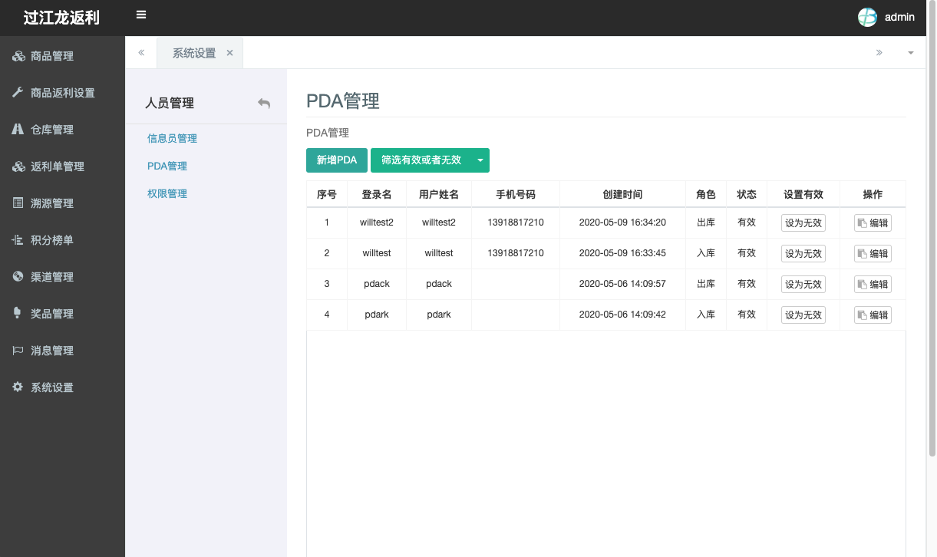Click the gear icon beside 系统设置
The image size is (937, 557).
click(x=18, y=387)
